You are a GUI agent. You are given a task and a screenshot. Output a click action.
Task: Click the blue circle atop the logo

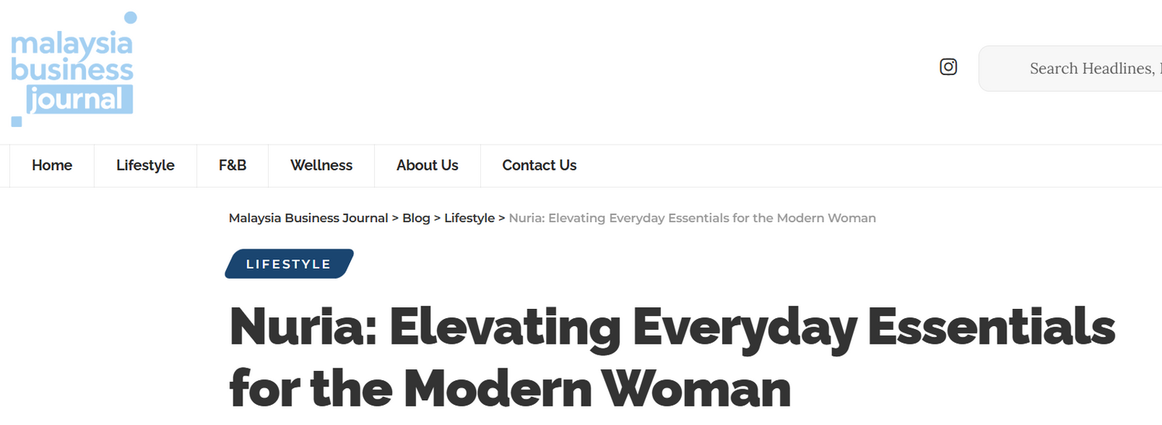pos(130,17)
